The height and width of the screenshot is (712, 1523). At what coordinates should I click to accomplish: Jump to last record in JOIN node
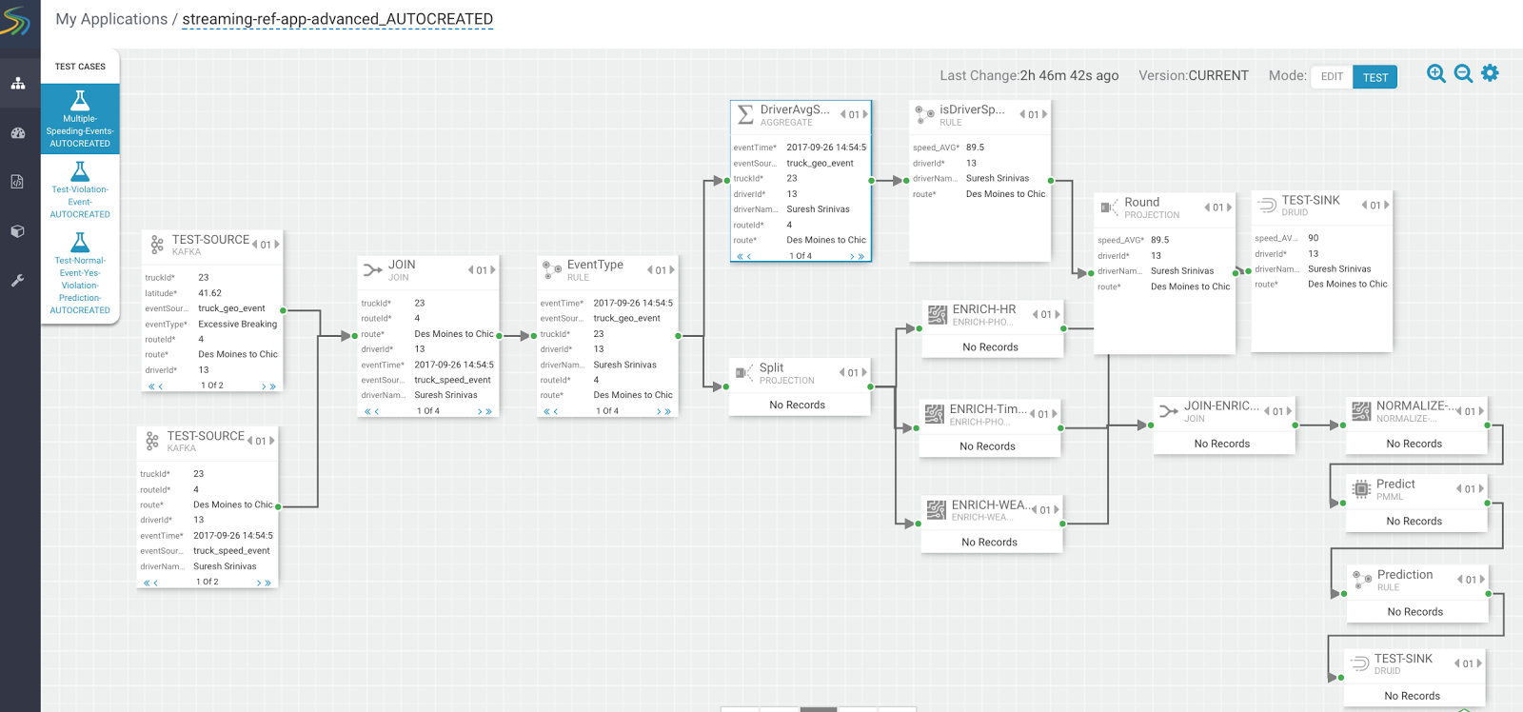pyautogui.click(x=488, y=411)
